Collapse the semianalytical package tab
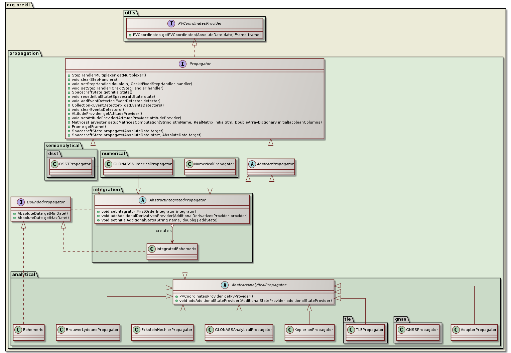Viewport: 511px width, 353px height. tap(62, 146)
